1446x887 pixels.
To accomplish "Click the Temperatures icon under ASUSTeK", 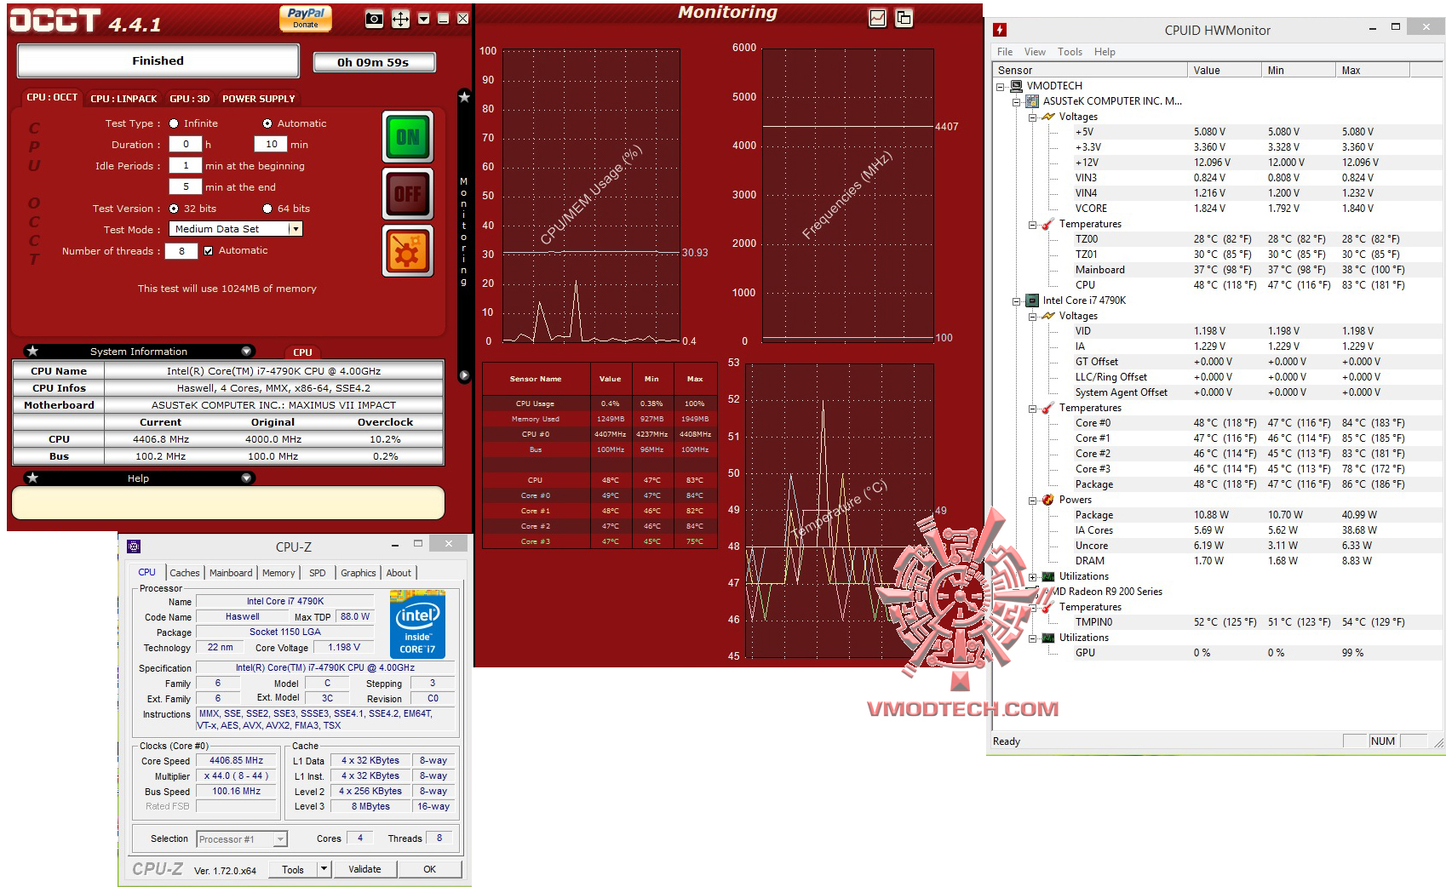I will pyautogui.click(x=1048, y=224).
